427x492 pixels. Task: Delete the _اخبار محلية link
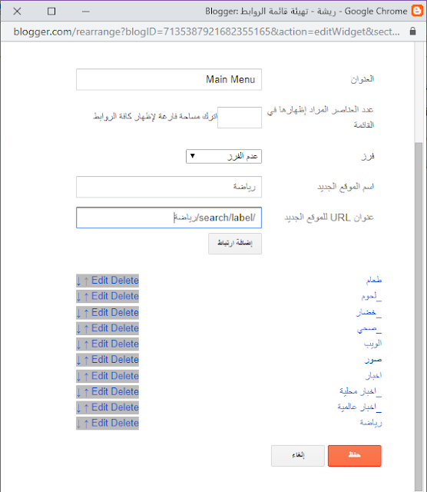tap(124, 391)
